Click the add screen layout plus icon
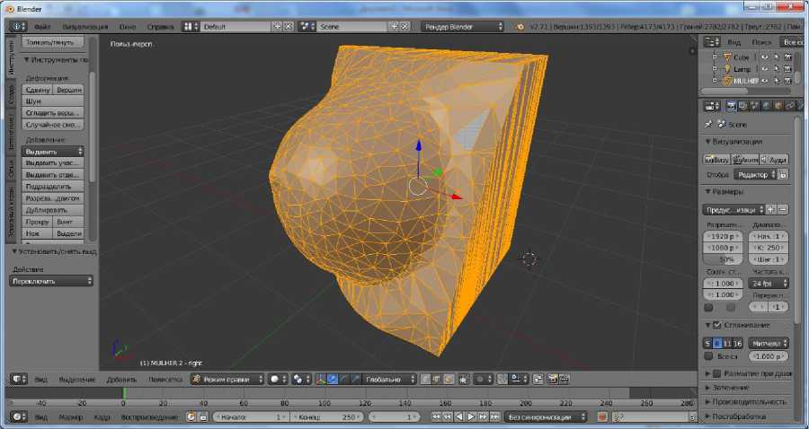The height and width of the screenshot is (429, 809). [277, 27]
